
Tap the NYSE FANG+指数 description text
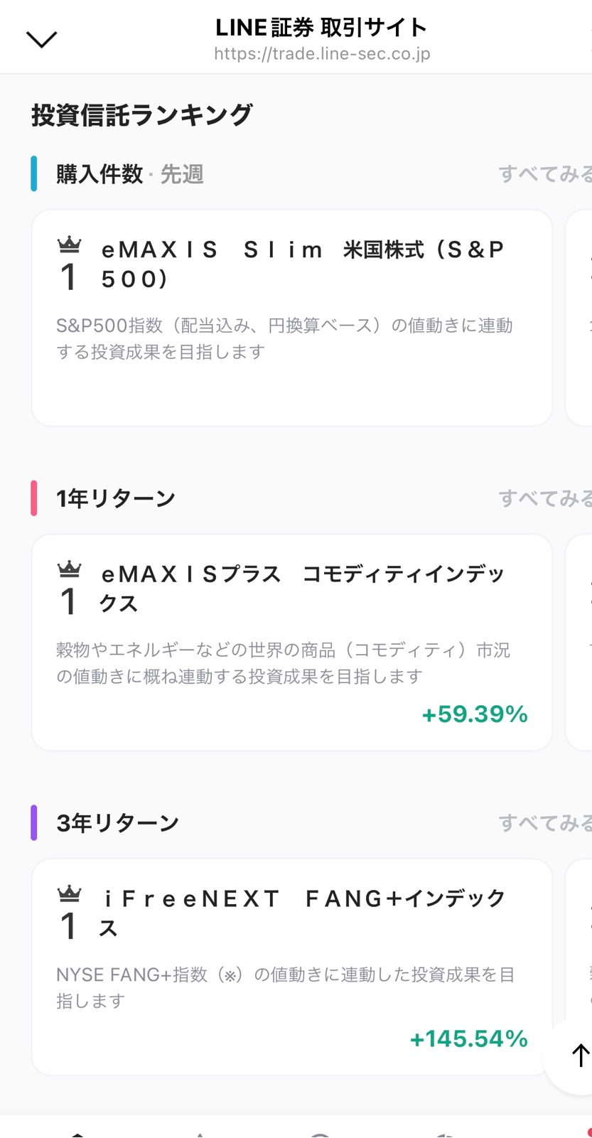coord(284,987)
